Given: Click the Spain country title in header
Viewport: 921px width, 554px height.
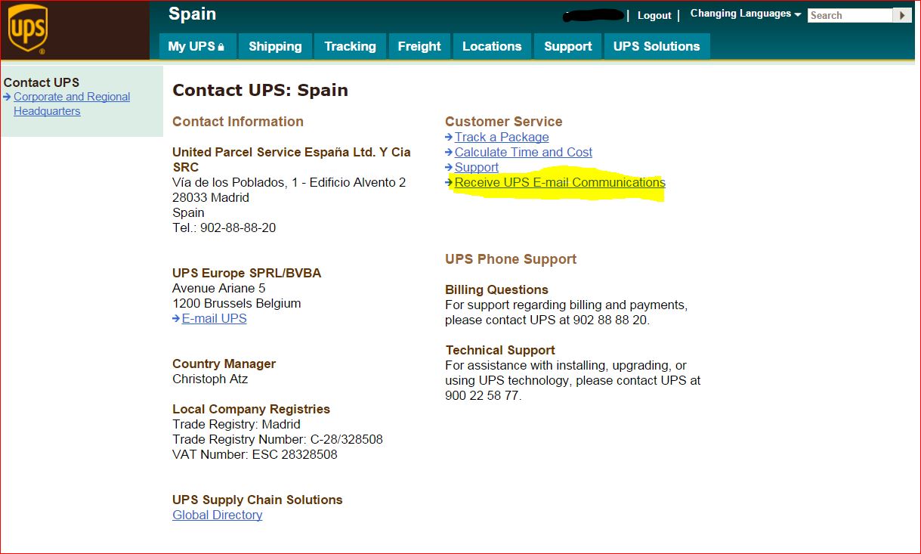Looking at the screenshot, I should tap(192, 14).
